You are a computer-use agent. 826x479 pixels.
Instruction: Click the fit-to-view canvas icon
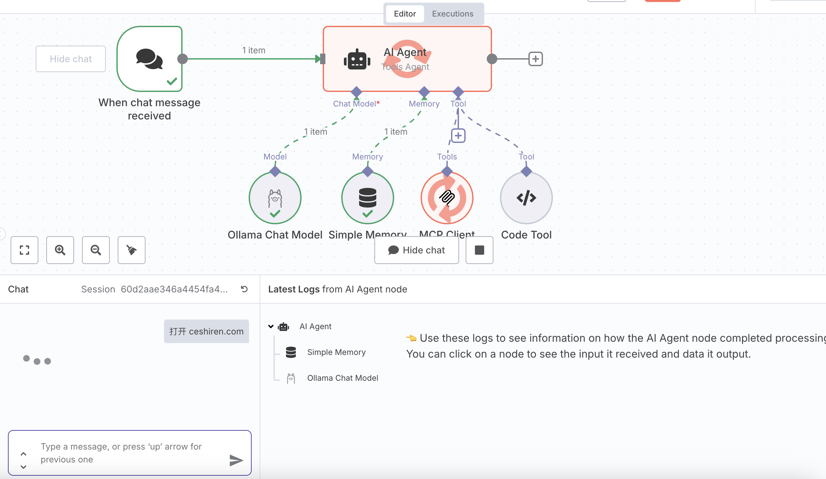(24, 250)
